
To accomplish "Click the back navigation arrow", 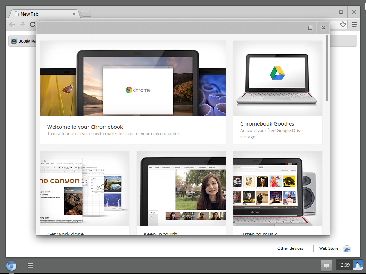I will point(12,24).
